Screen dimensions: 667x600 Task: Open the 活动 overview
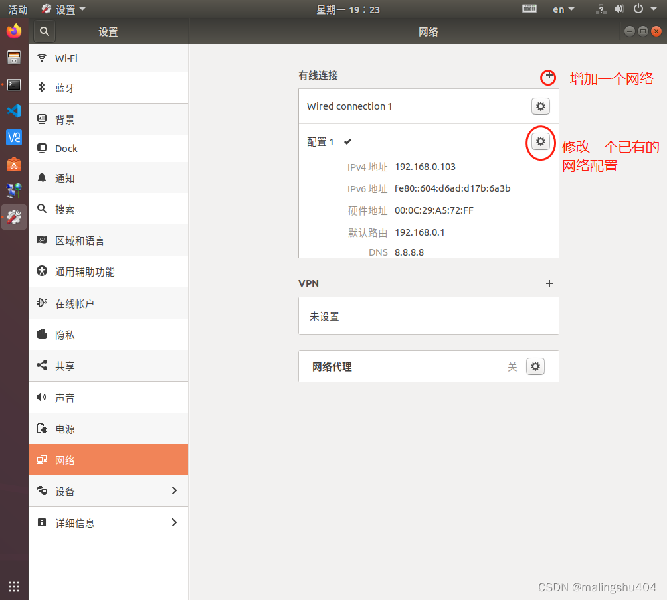coord(17,9)
